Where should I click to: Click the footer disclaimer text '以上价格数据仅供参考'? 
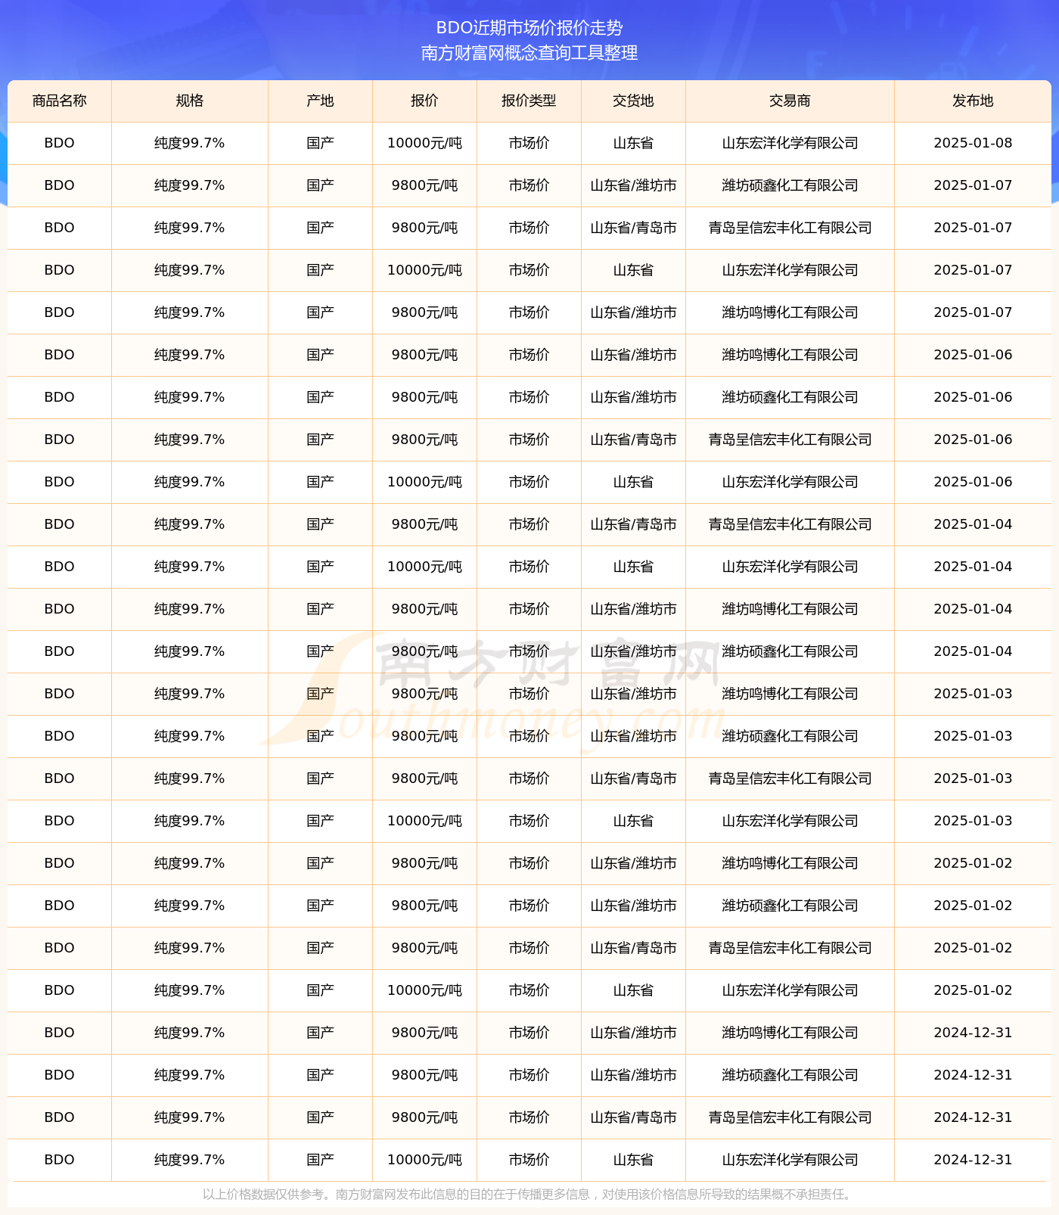(x=263, y=1195)
